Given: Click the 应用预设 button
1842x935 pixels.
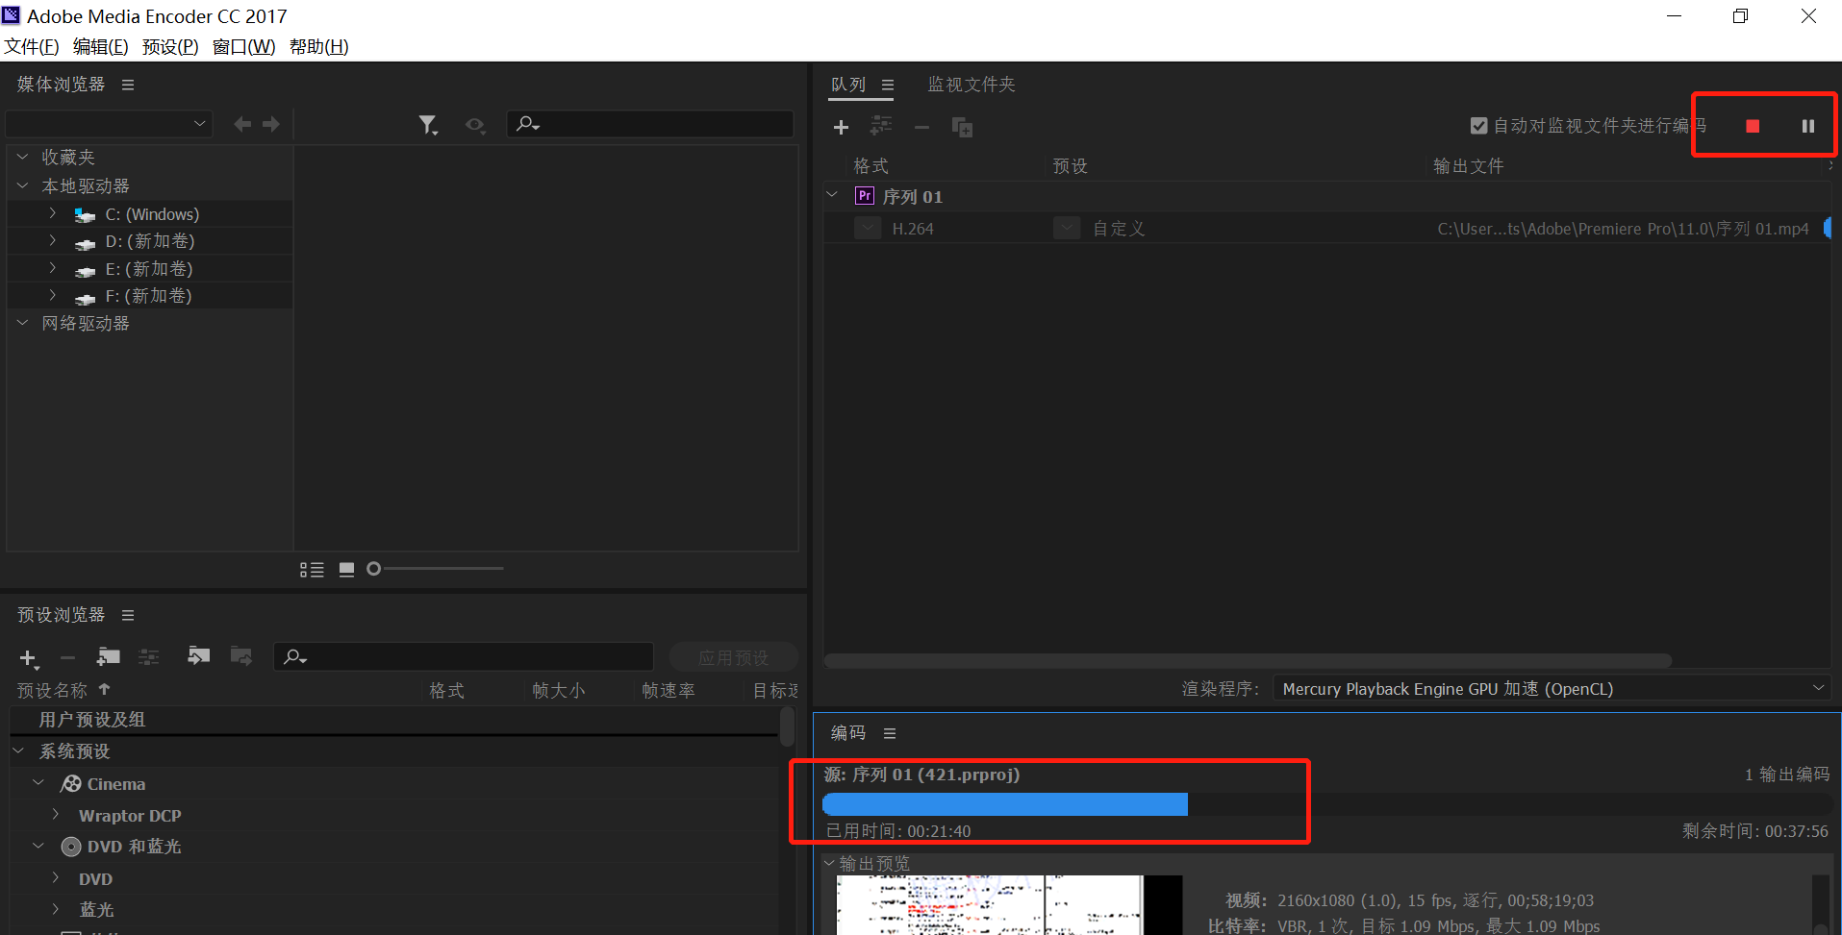Looking at the screenshot, I should coord(733,656).
